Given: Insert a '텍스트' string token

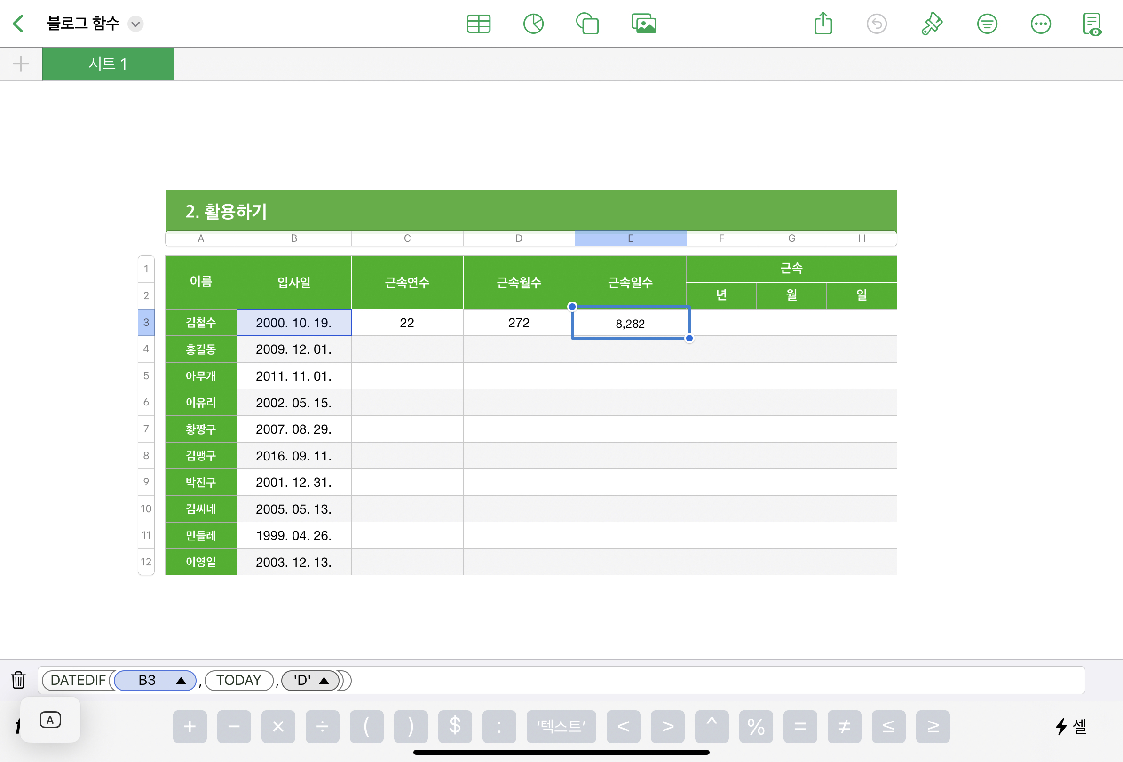Looking at the screenshot, I should click(561, 726).
